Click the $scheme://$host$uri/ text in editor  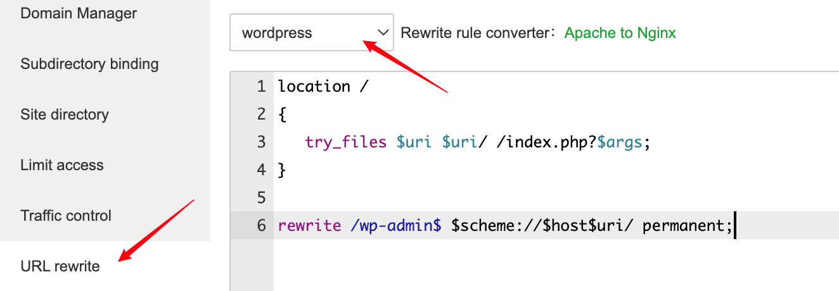tap(542, 226)
